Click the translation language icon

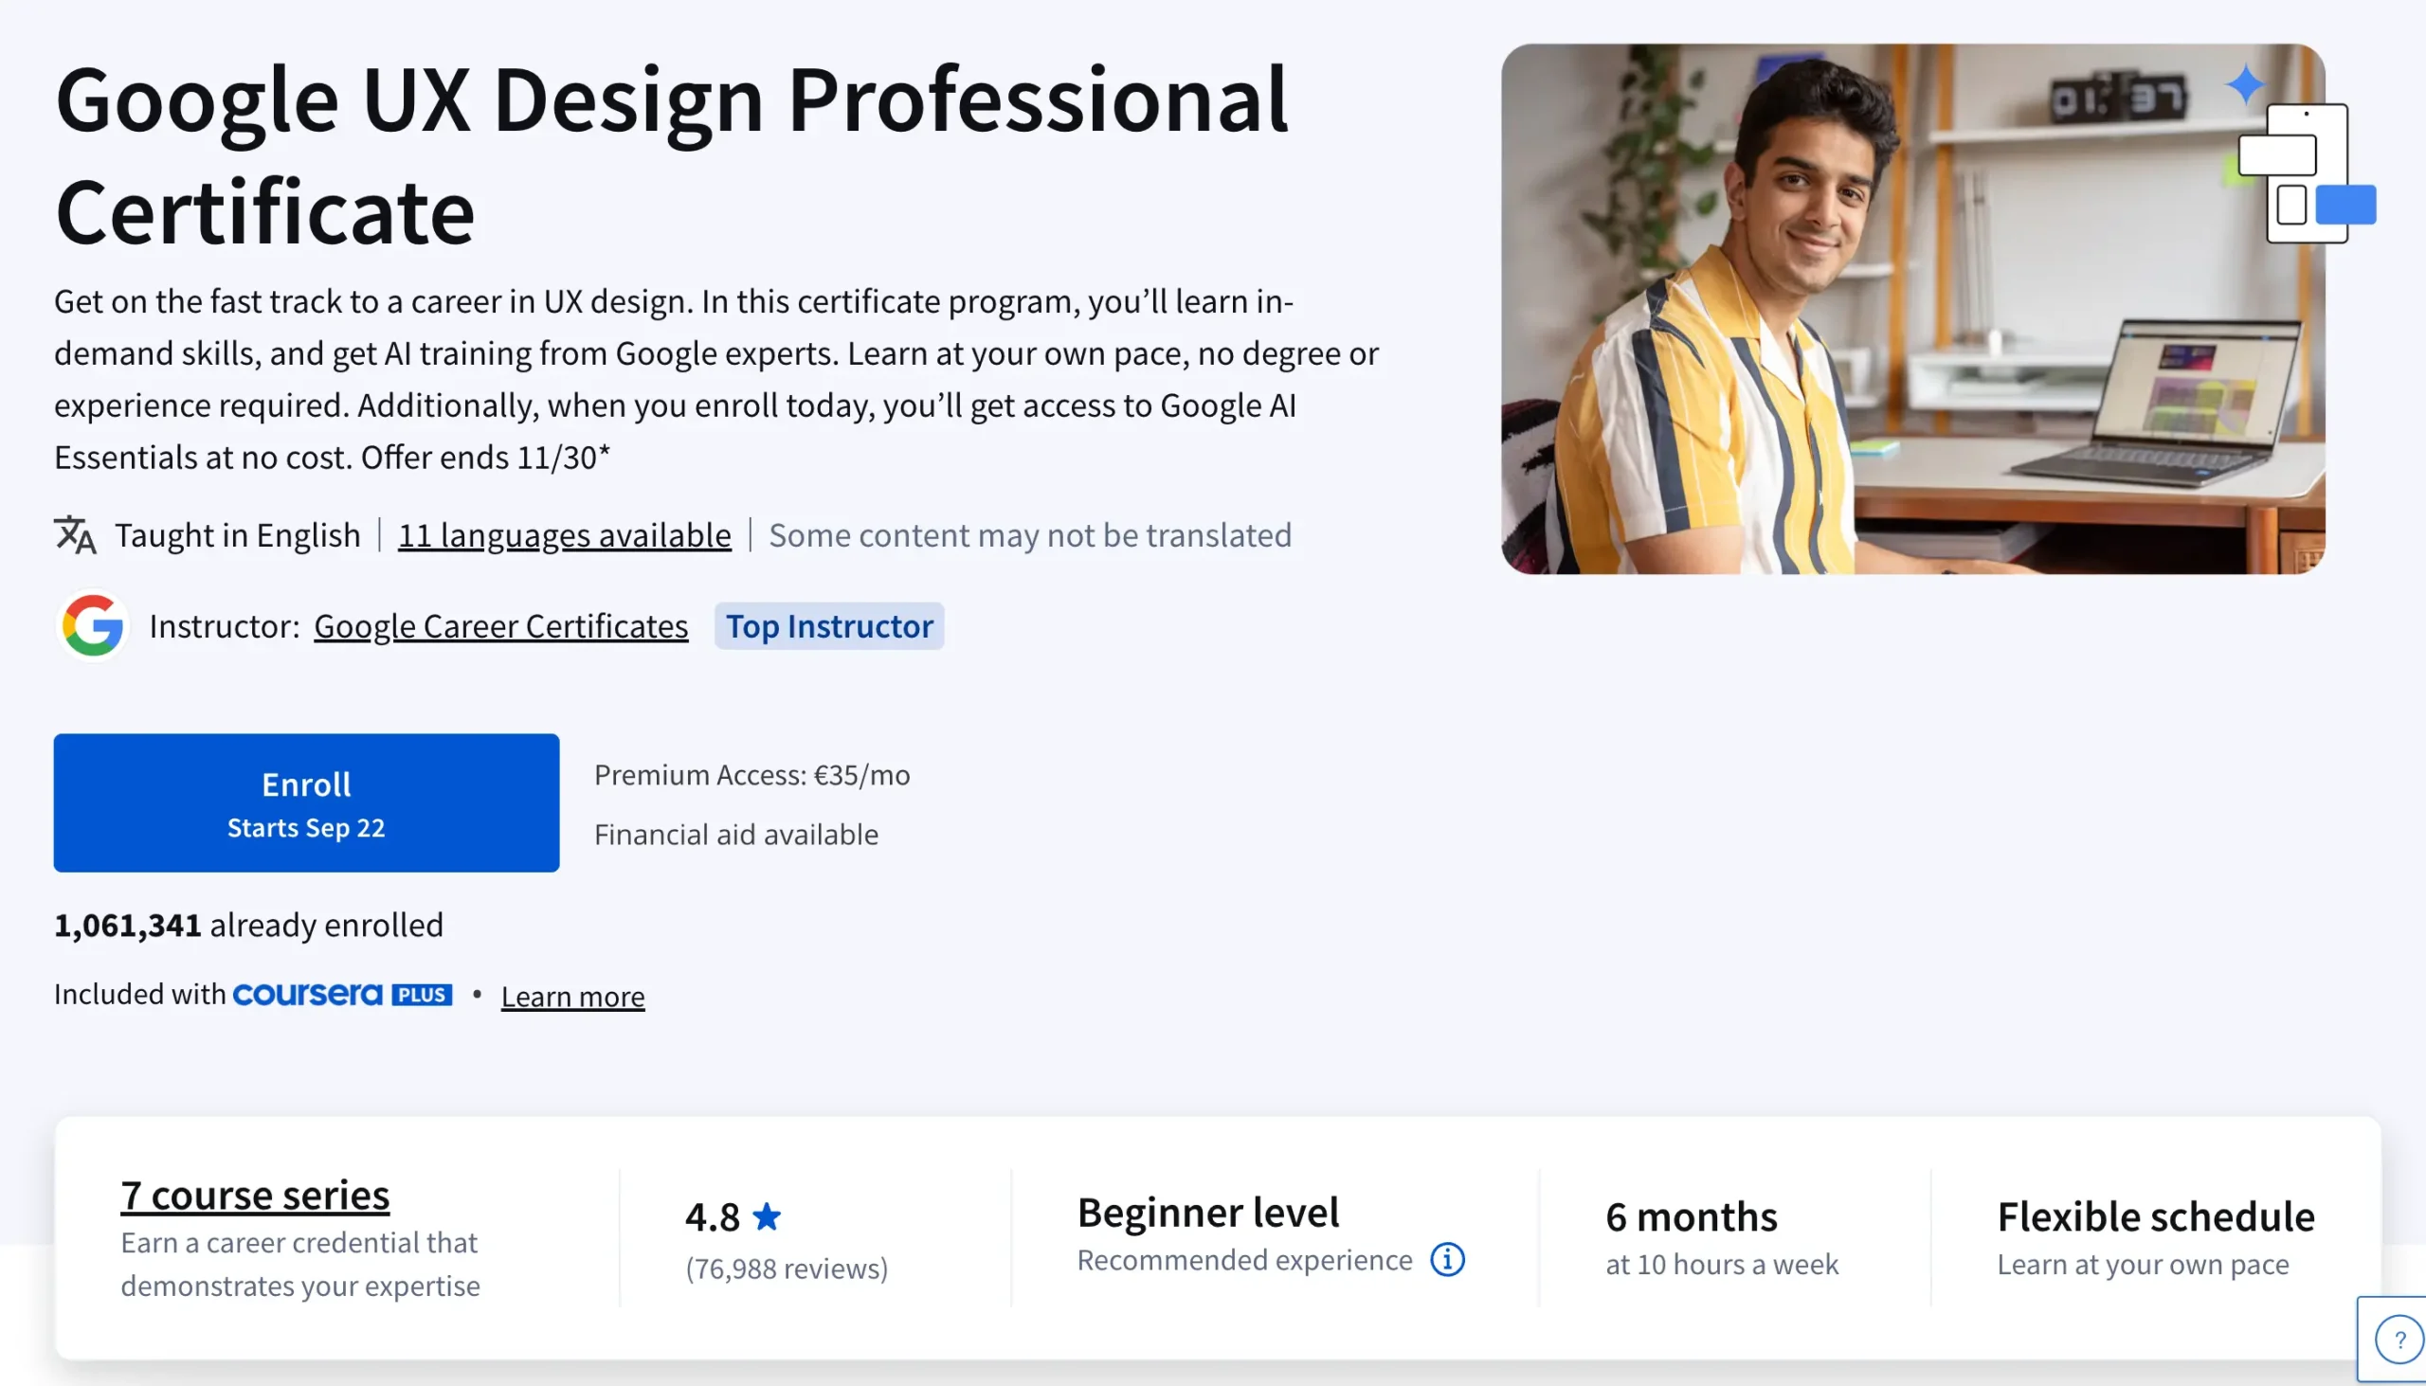[75, 535]
